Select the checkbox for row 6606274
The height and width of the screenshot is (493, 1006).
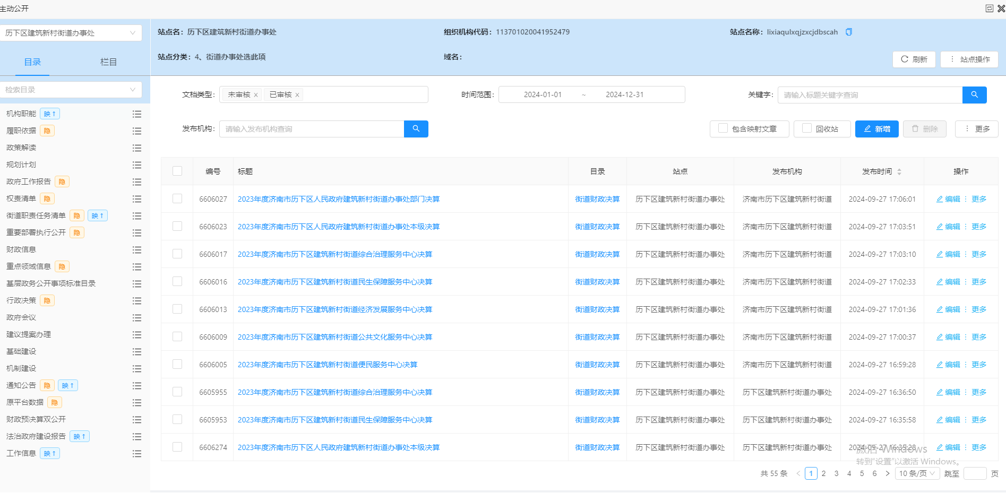(x=177, y=447)
